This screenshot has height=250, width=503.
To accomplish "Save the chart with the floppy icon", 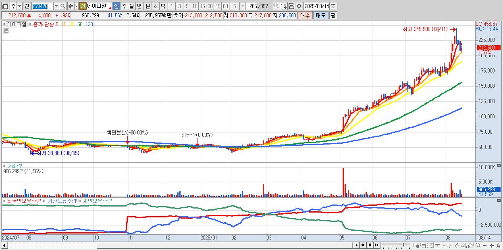I will [x=291, y=6].
